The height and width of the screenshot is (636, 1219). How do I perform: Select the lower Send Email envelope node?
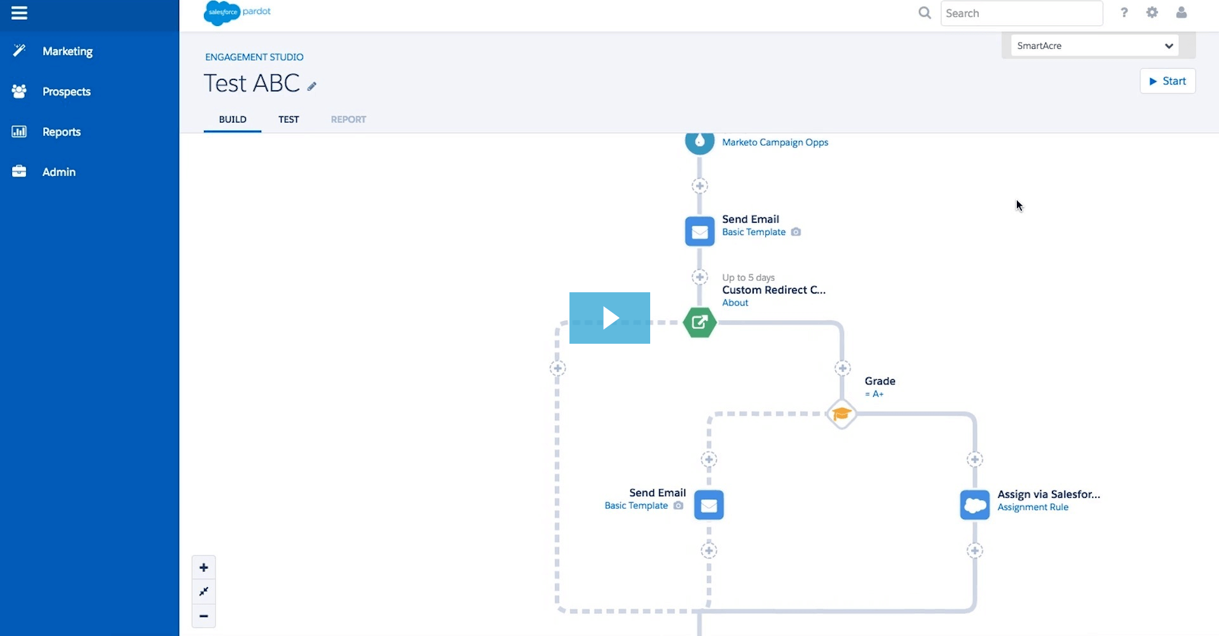click(x=709, y=505)
